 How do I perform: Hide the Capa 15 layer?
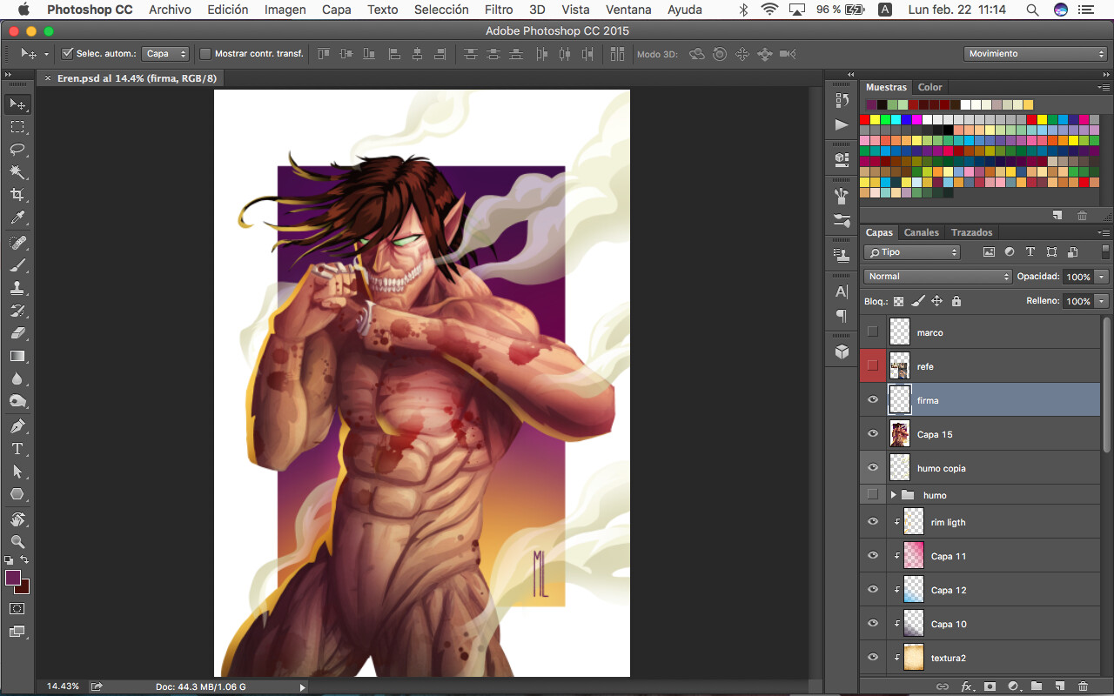[873, 434]
